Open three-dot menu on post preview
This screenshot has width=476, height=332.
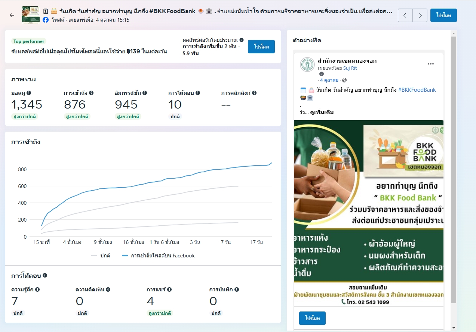(431, 64)
